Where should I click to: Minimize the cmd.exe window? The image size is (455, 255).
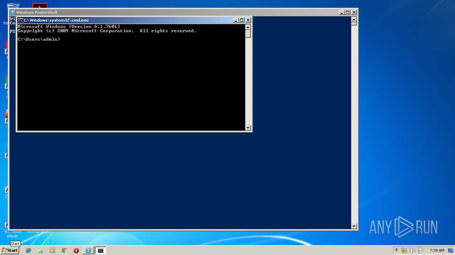click(x=236, y=20)
